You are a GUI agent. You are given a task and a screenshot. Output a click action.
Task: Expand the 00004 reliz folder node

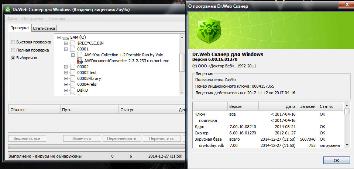pos(66,84)
